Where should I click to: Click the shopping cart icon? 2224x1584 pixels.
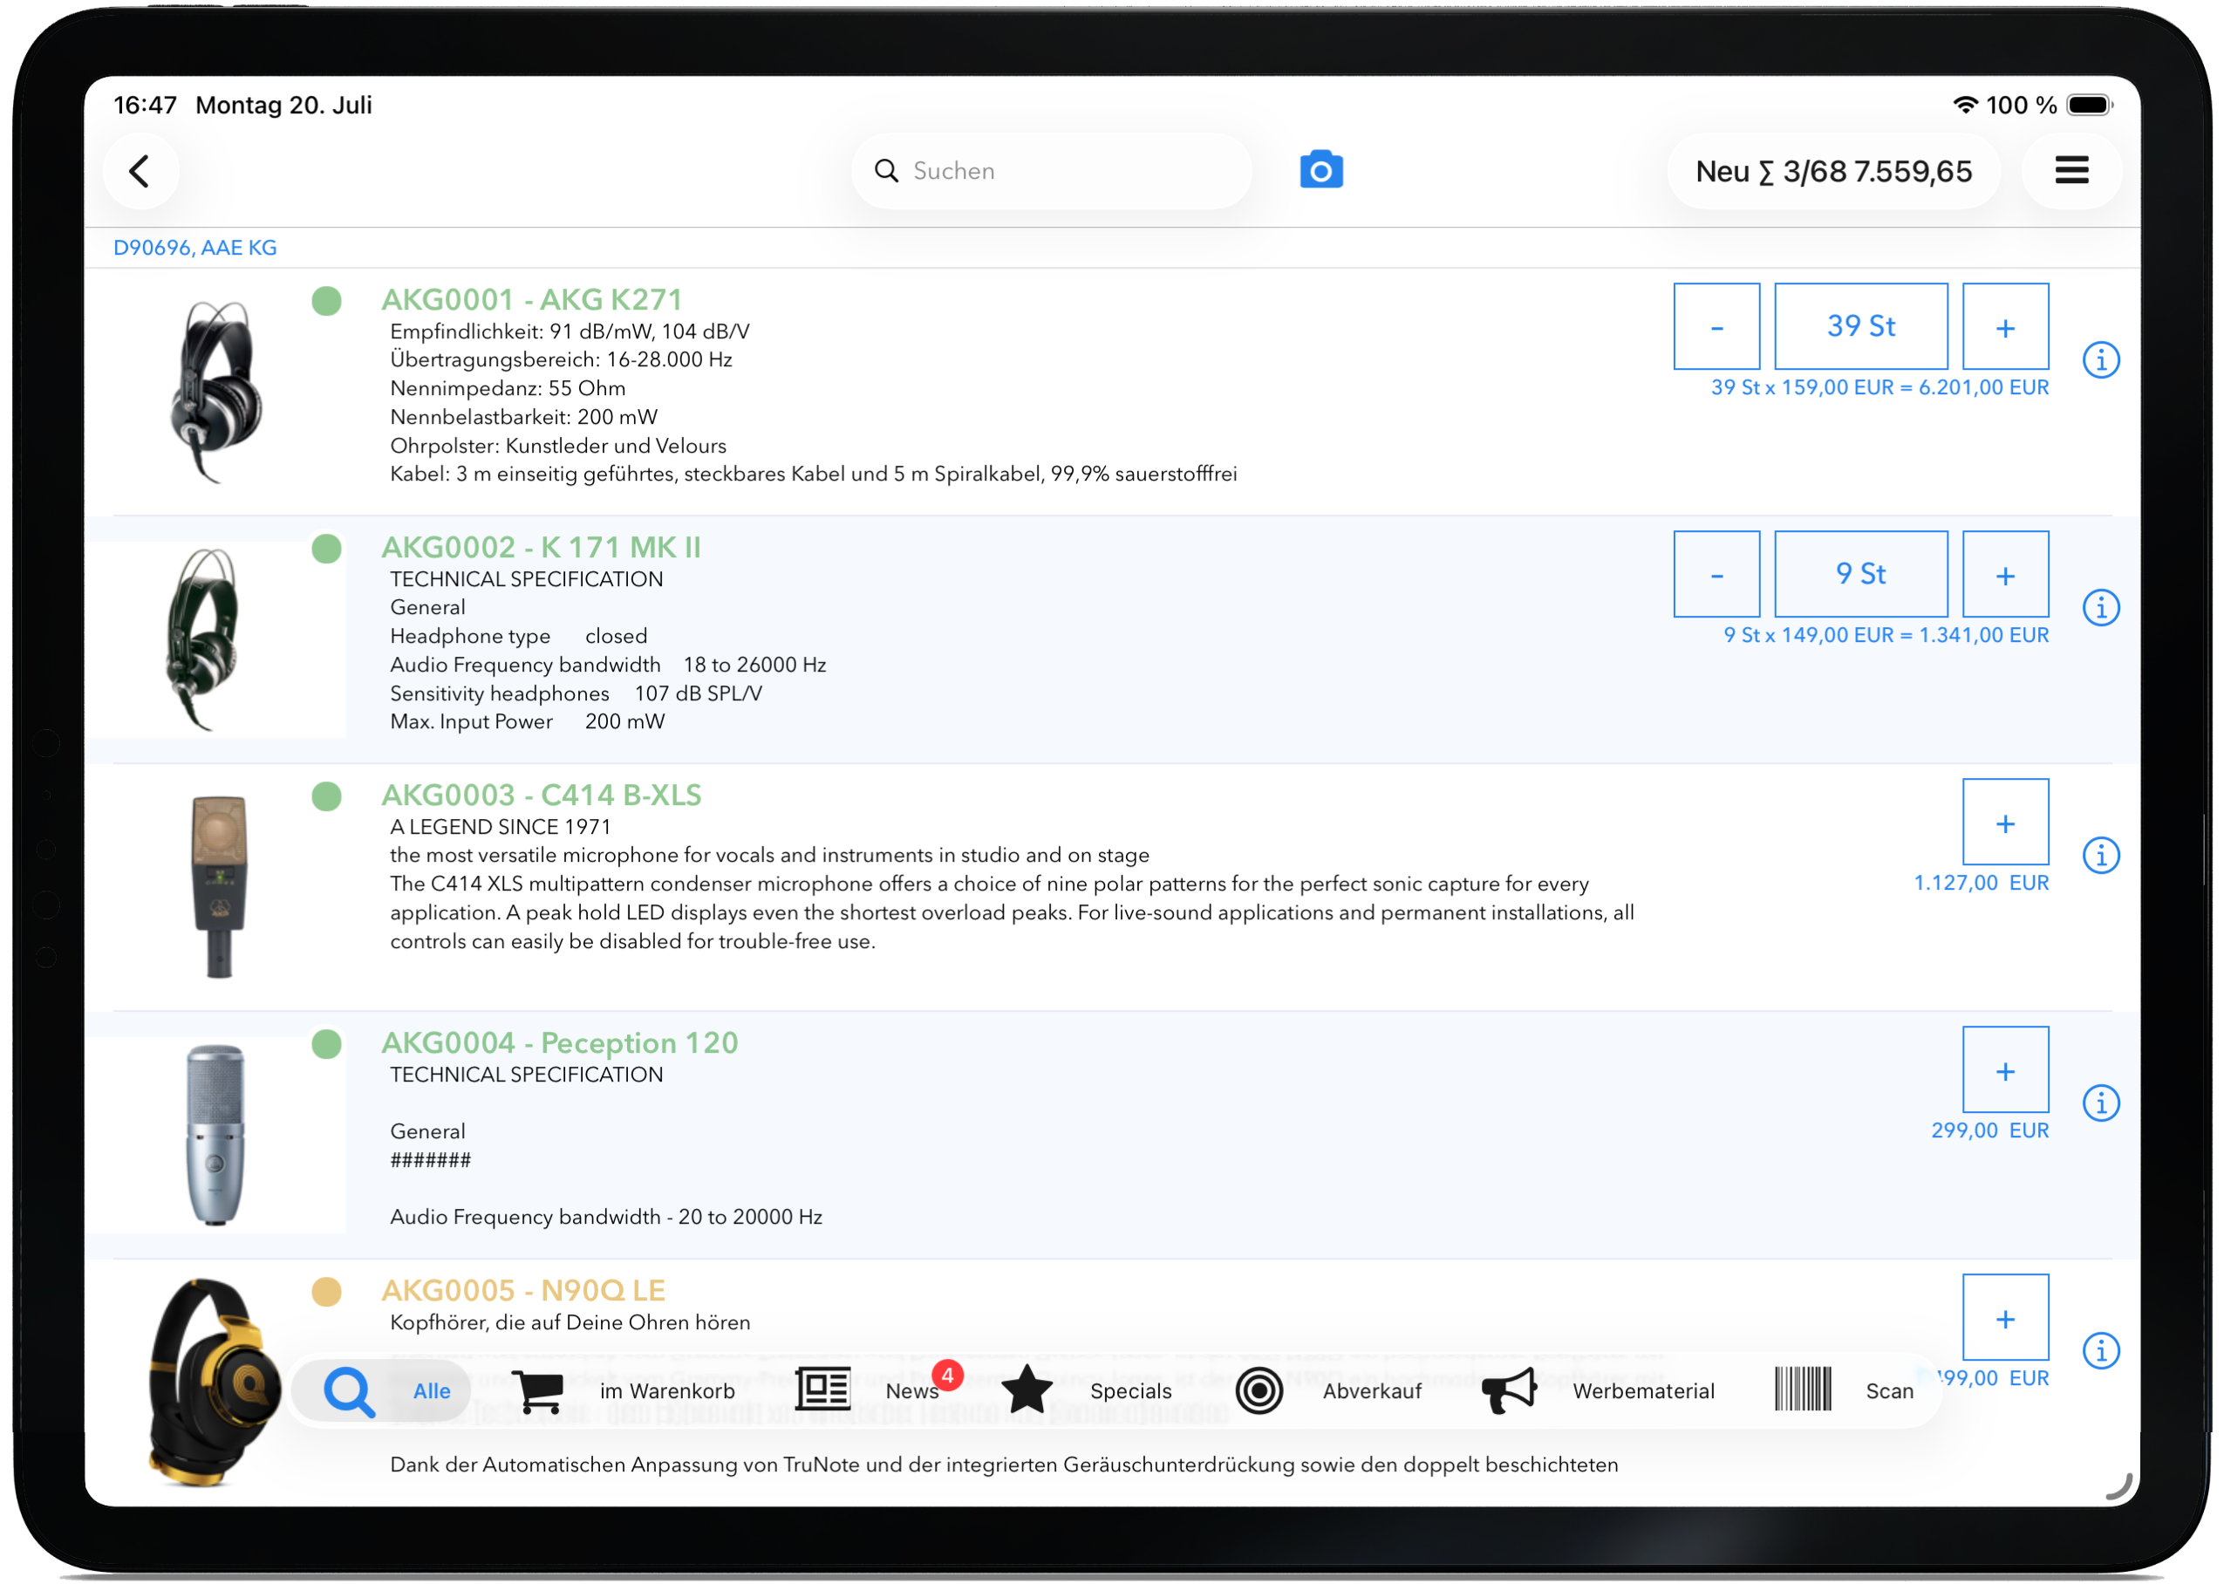pos(537,1391)
